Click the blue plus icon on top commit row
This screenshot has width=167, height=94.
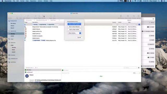point(139,25)
